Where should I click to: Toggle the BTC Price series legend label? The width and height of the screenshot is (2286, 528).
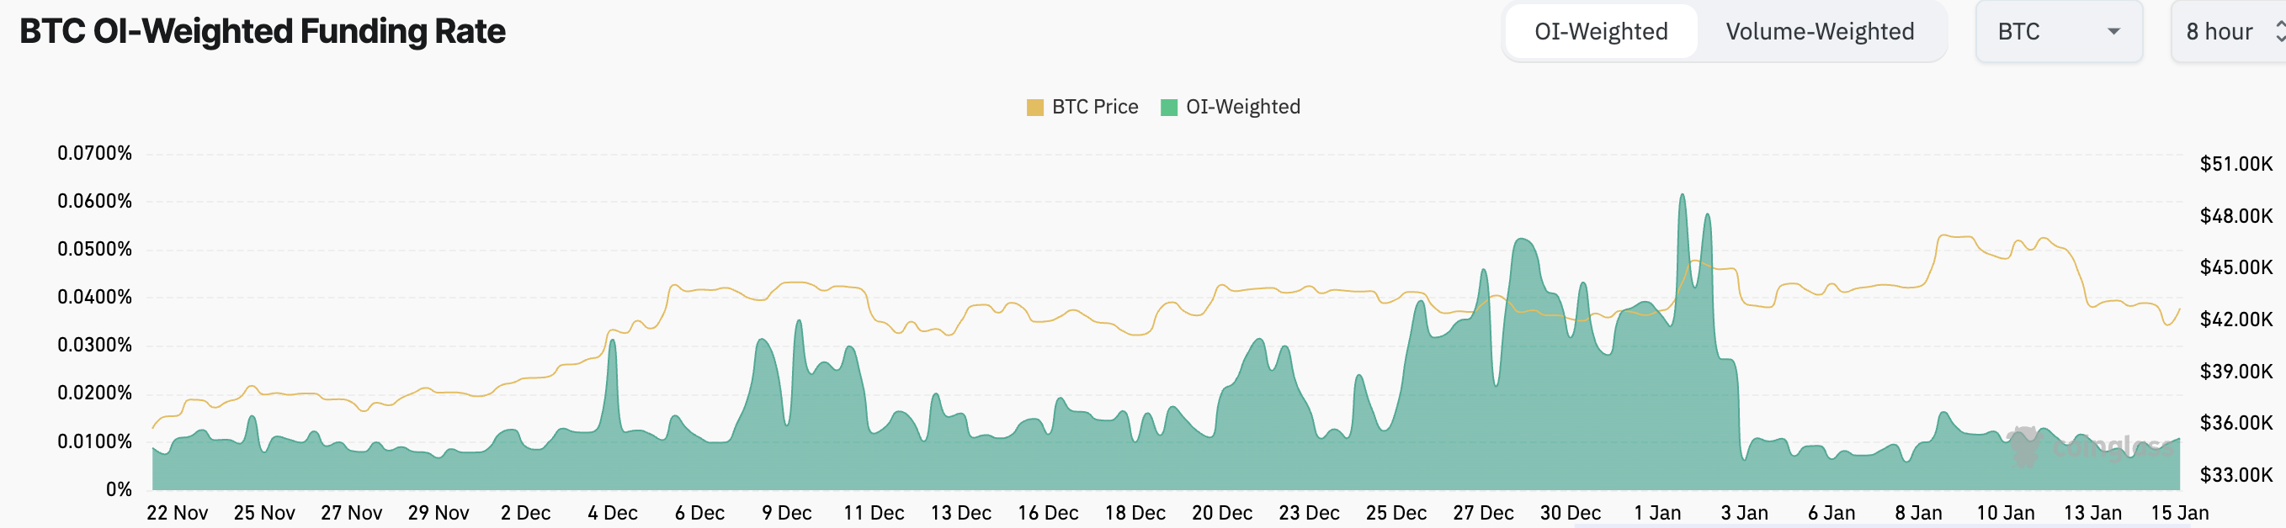(1094, 107)
